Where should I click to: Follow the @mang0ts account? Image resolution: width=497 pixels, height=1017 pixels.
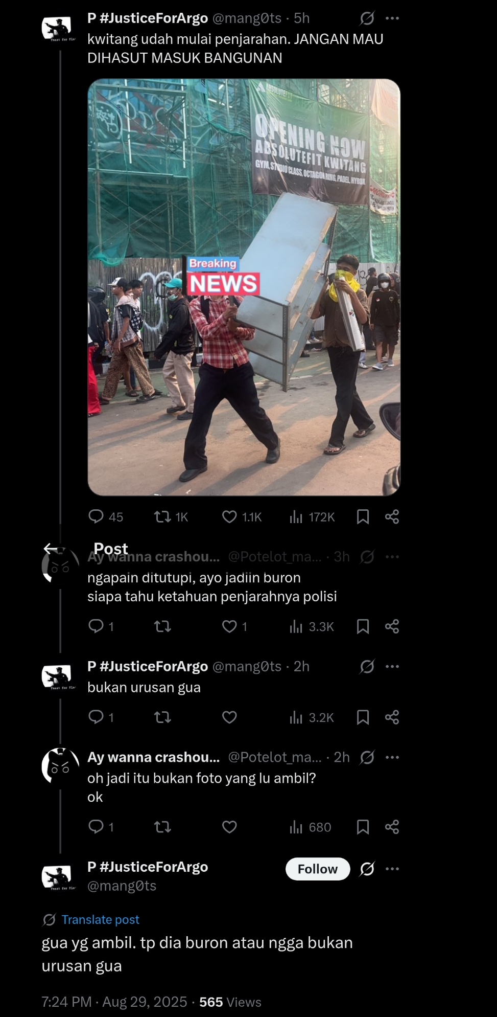pos(318,869)
